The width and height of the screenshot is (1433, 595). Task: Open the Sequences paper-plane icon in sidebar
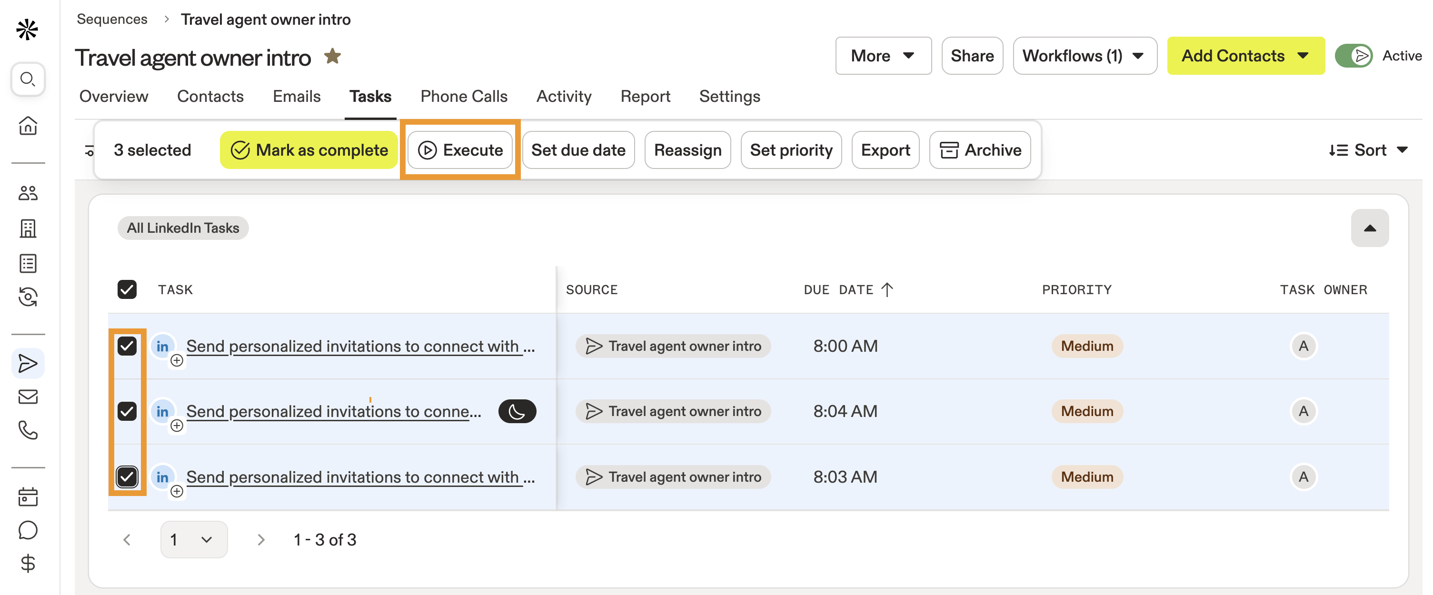click(x=27, y=363)
